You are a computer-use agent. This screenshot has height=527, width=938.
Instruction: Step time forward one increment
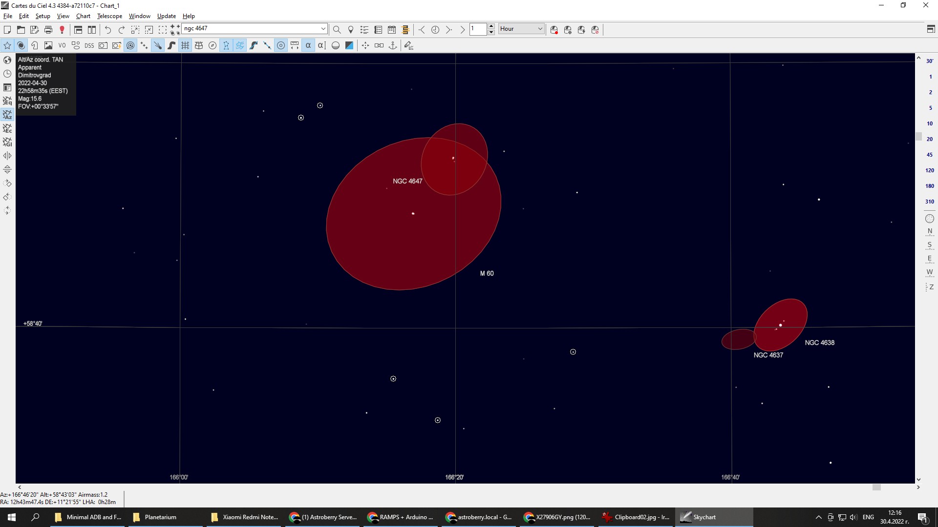click(x=449, y=30)
